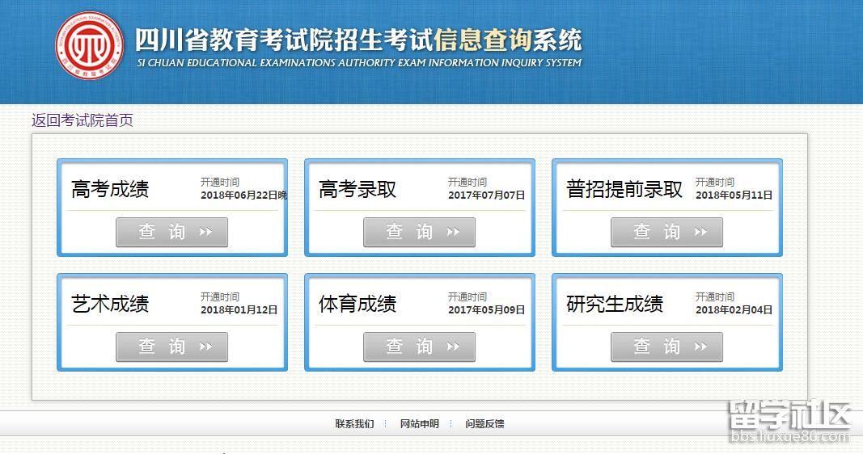Screen dimensions: 863x454
Task: Select the 研究生成绩 card title
Action: click(615, 305)
